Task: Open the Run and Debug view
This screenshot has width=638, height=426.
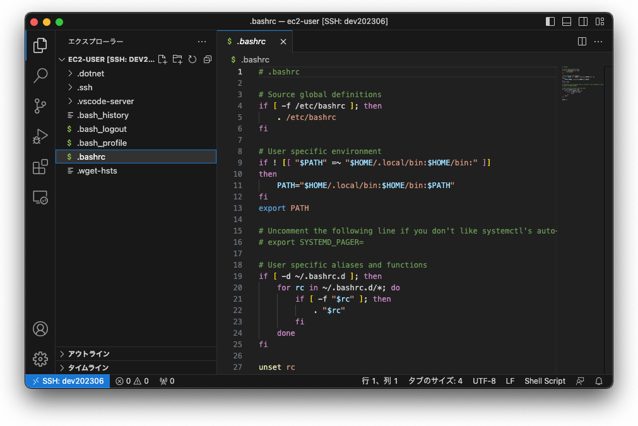Action: [x=40, y=136]
